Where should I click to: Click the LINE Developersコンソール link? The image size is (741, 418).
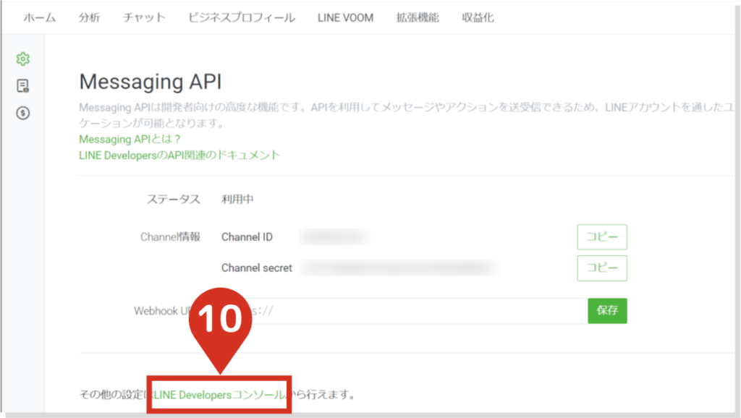[x=220, y=395]
